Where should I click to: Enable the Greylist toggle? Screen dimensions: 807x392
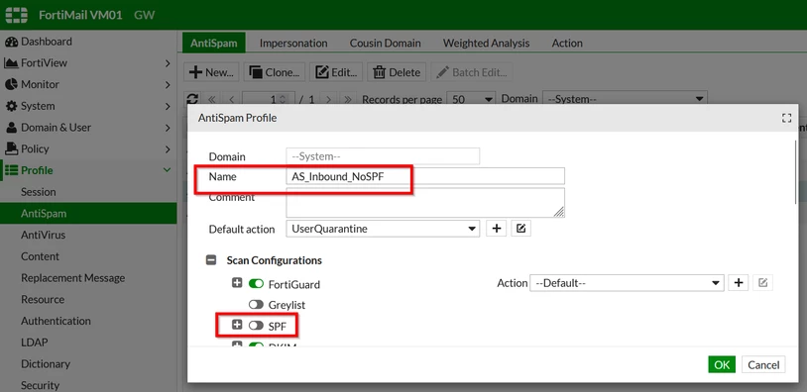click(x=256, y=305)
